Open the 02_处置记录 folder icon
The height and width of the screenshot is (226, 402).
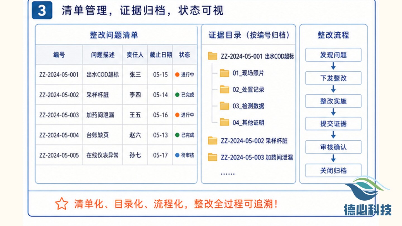click(224, 90)
